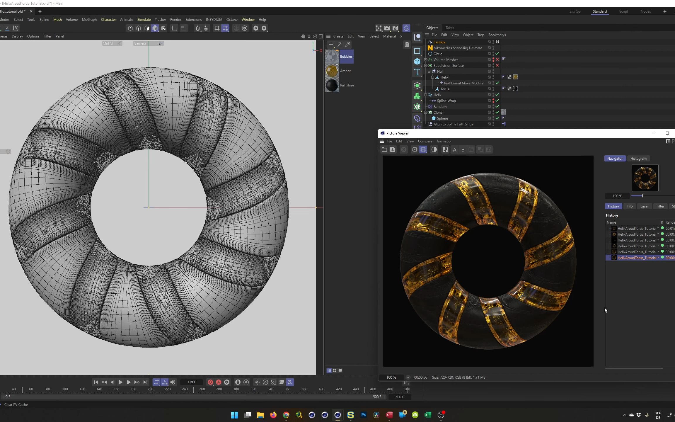Open the MoGraph menu
Image resolution: width=675 pixels, height=422 pixels.
(x=89, y=20)
